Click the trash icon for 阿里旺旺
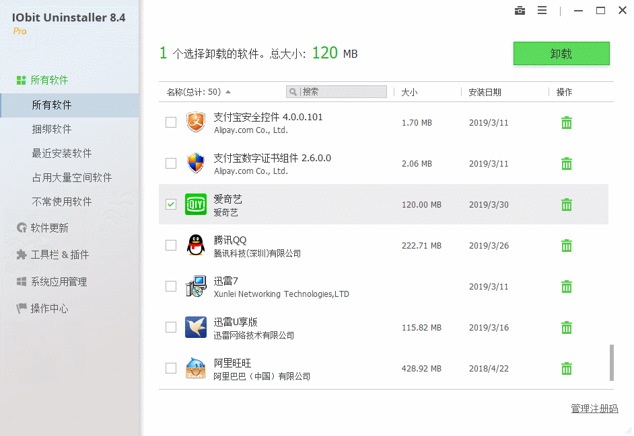 [x=567, y=369]
